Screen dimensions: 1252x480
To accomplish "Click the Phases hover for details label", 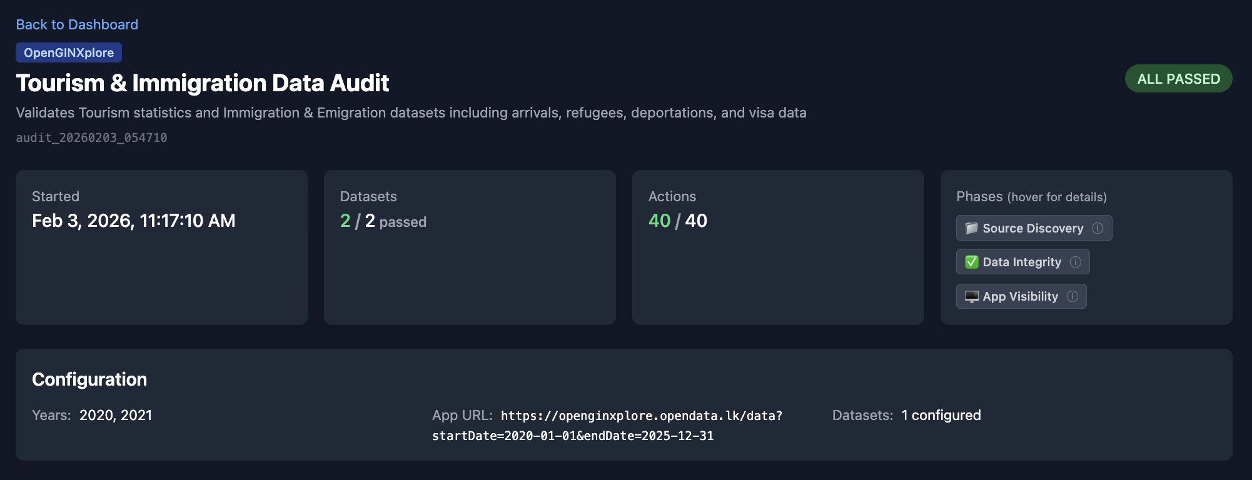I will [x=1031, y=197].
